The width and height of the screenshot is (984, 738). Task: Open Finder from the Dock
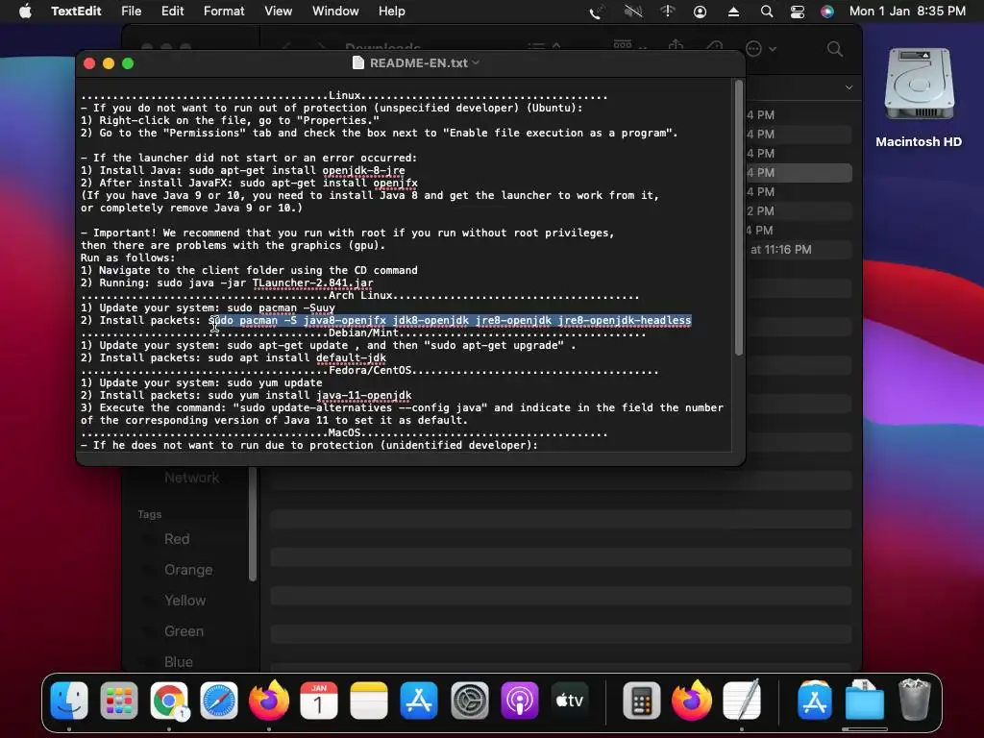(x=68, y=701)
